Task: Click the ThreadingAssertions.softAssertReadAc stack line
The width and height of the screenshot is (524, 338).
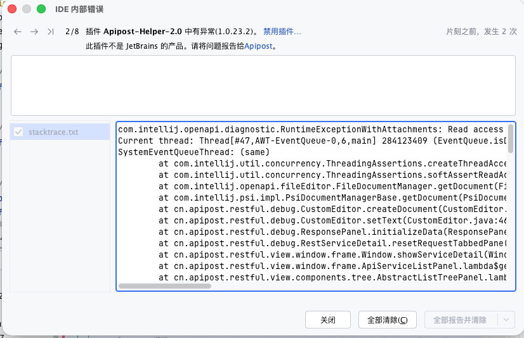Action: point(332,175)
